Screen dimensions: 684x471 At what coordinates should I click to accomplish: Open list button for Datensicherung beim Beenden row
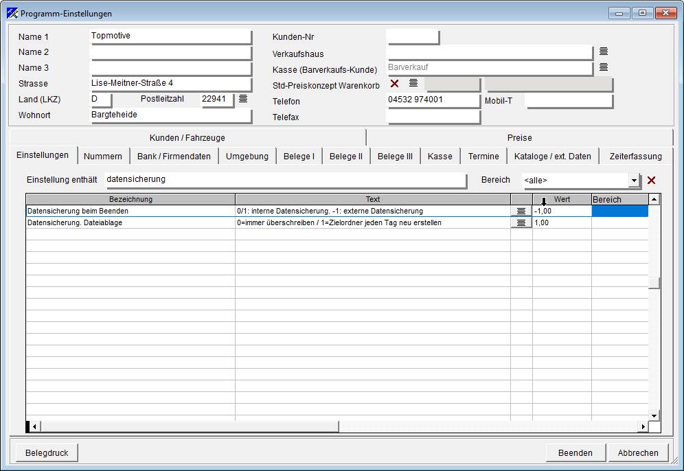coord(521,211)
